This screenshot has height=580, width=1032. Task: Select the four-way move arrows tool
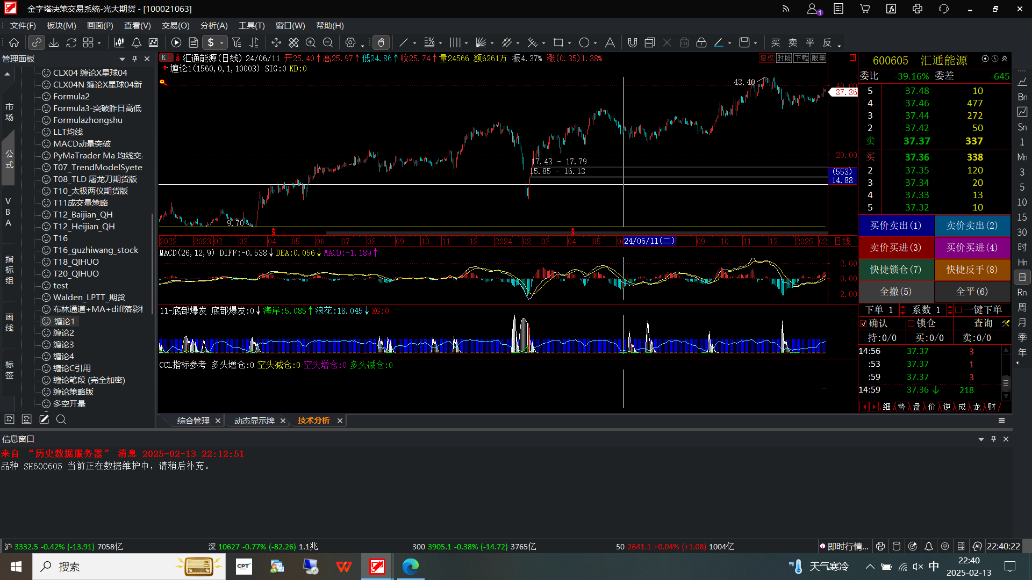point(276,42)
